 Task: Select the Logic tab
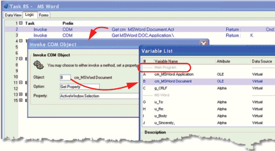tap(30, 15)
